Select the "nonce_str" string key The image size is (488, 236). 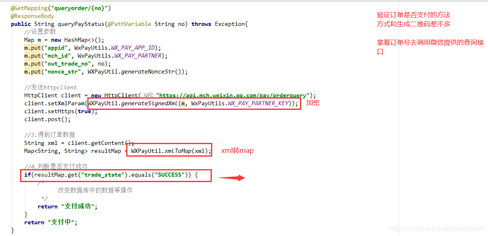tap(64, 71)
